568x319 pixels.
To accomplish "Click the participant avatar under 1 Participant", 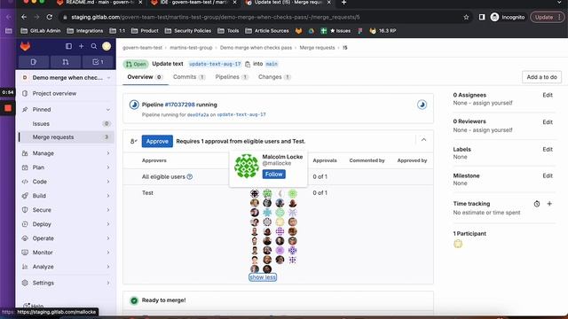I will (458, 245).
